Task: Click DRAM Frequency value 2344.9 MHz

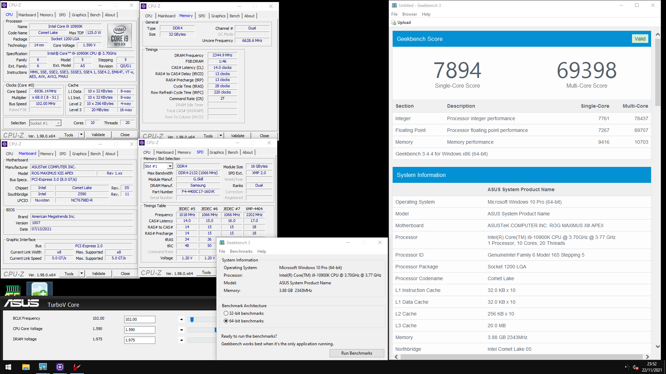Action: tap(222, 55)
